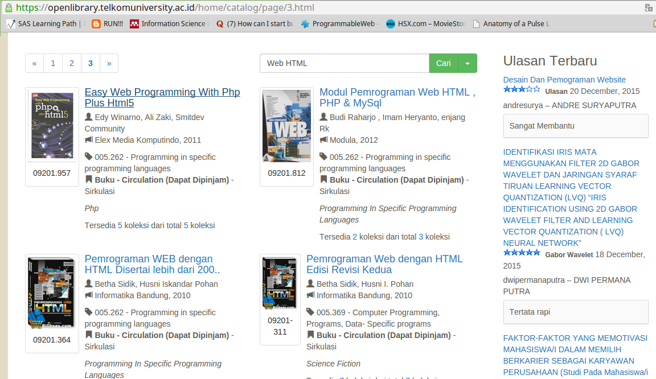Click reviewer name andresurya – ANDRE SURYAPUTRA
Image resolution: width=656 pixels, height=379 pixels.
570,105
